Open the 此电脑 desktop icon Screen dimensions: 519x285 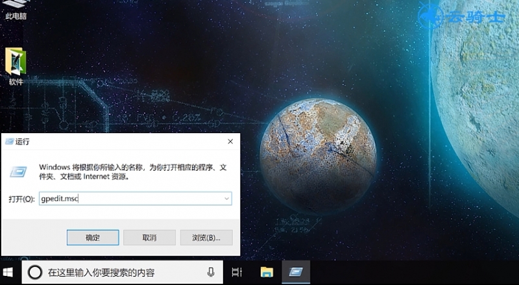click(16, 9)
